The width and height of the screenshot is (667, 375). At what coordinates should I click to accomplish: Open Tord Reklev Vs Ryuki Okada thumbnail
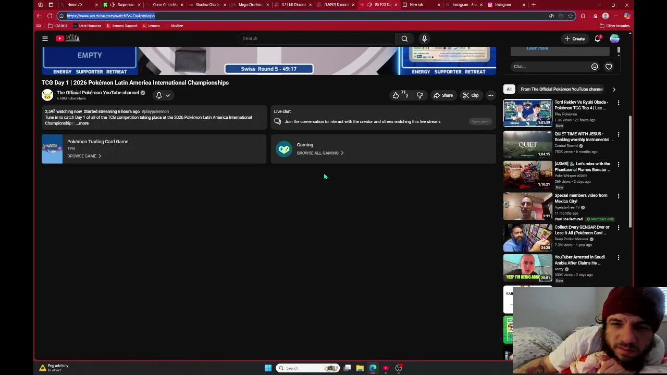(x=527, y=113)
